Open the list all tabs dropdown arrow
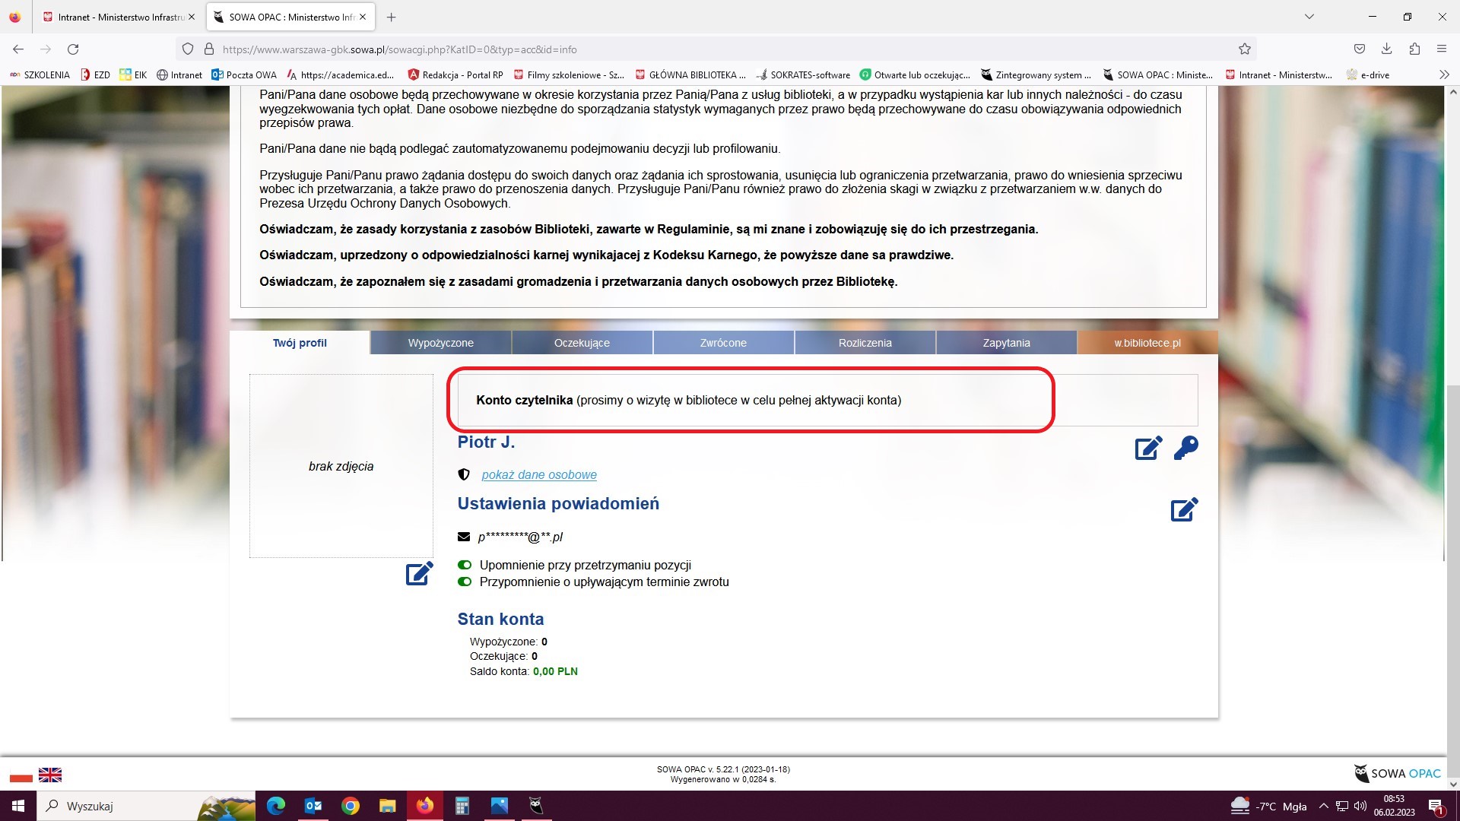1460x821 pixels. point(1309,17)
